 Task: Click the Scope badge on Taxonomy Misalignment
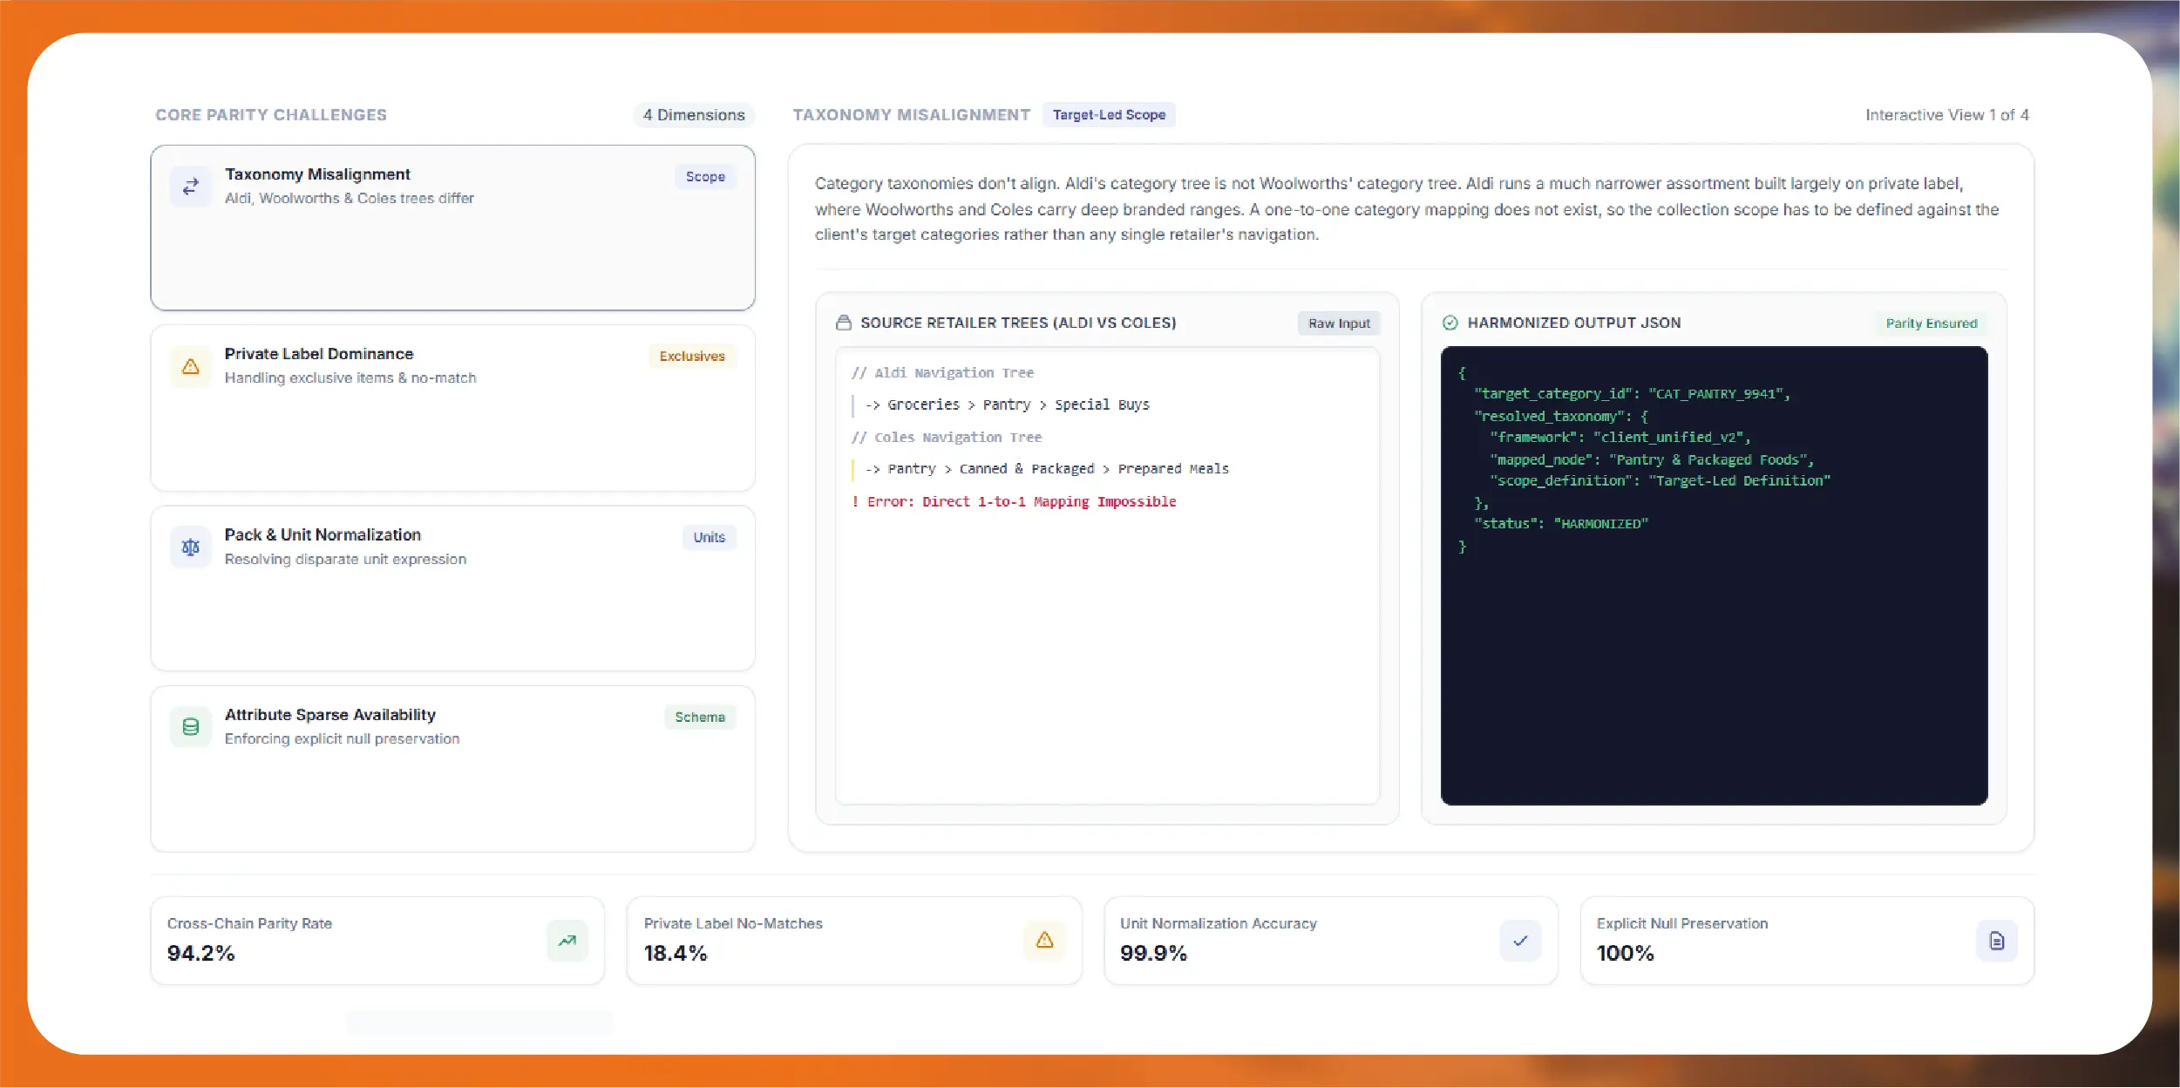pos(705,177)
